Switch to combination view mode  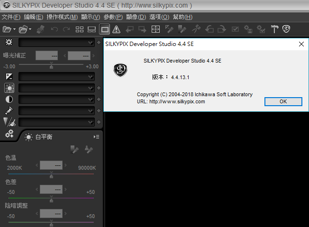pos(91,29)
